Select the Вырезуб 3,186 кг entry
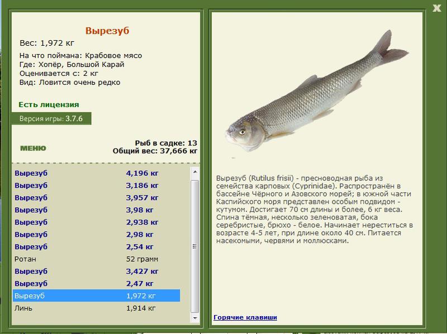This screenshot has height=334, width=447. click(x=96, y=185)
